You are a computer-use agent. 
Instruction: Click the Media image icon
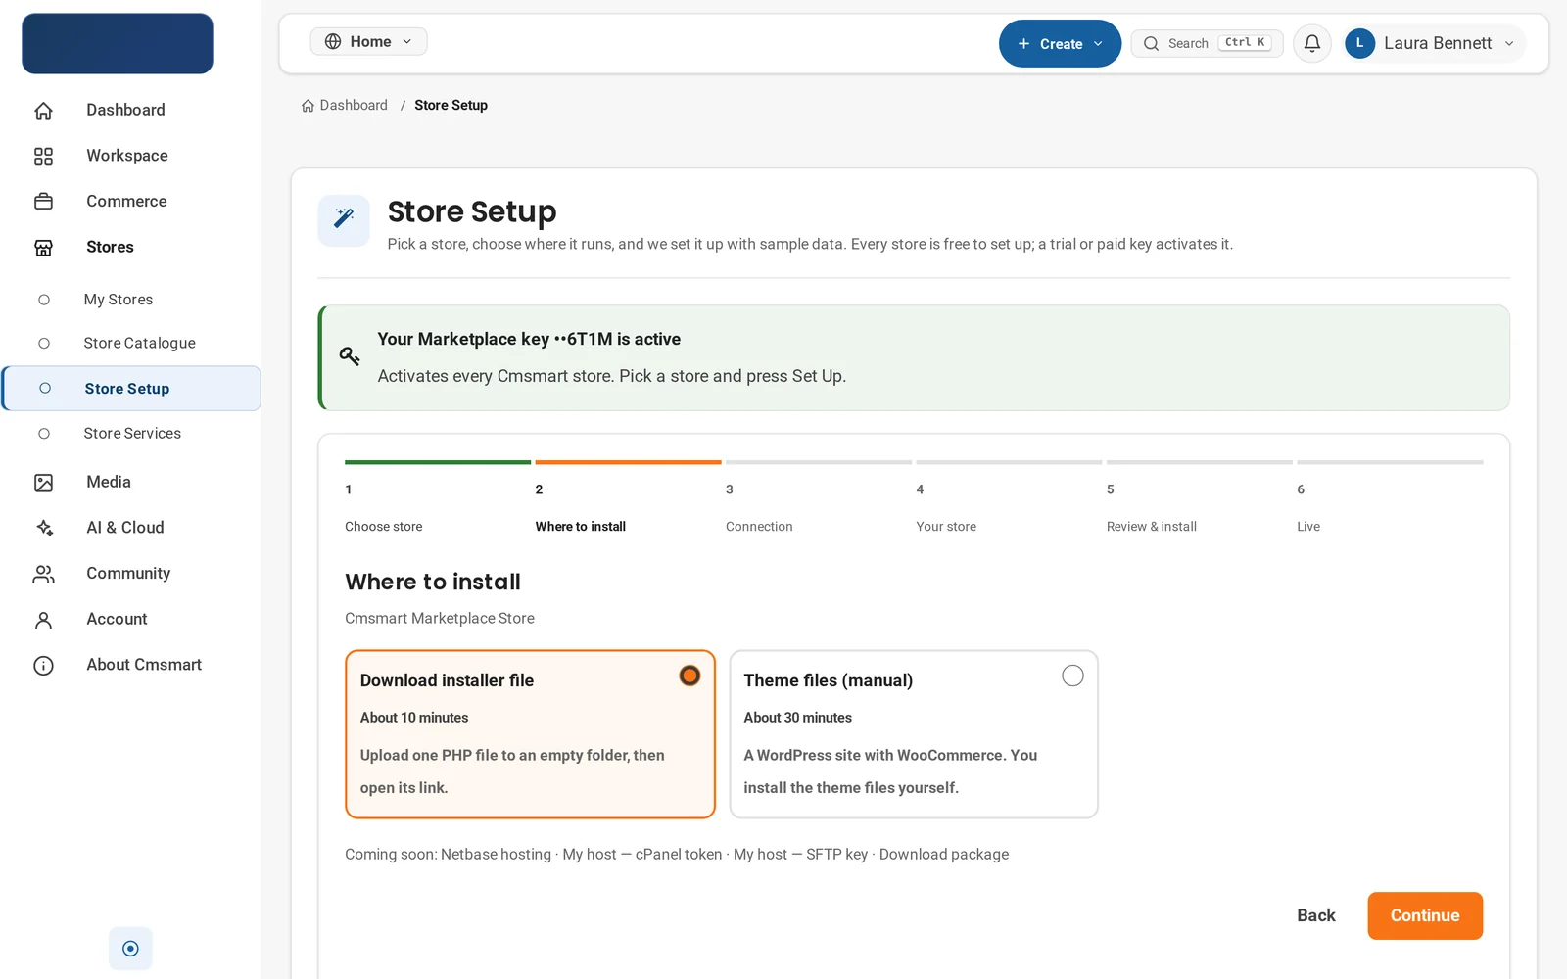click(x=43, y=483)
